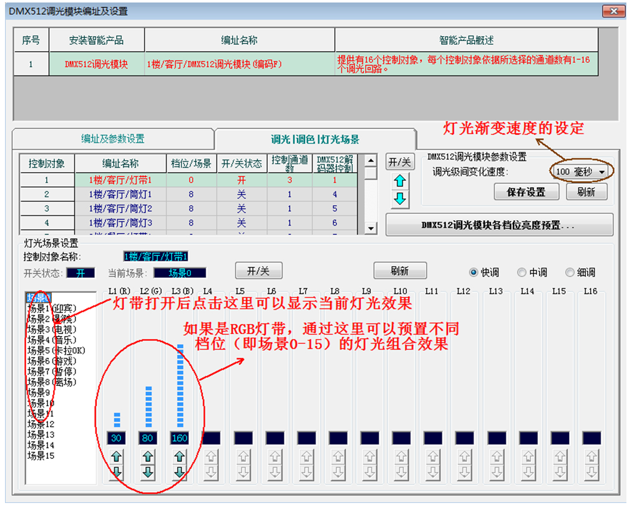Select the 1楼/客厅/筒灯1 table row
Viewport: 632px width, 508px height.
point(188,194)
